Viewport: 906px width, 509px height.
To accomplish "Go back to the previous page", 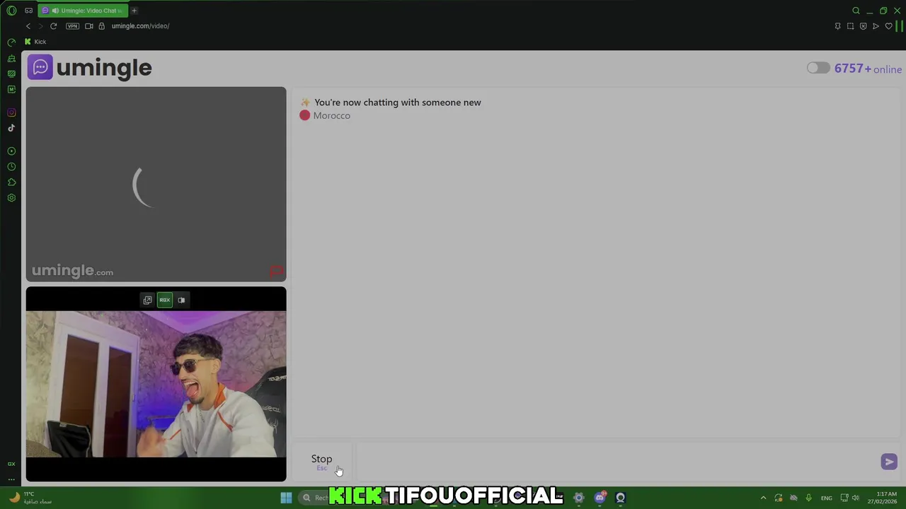I will 28,26.
